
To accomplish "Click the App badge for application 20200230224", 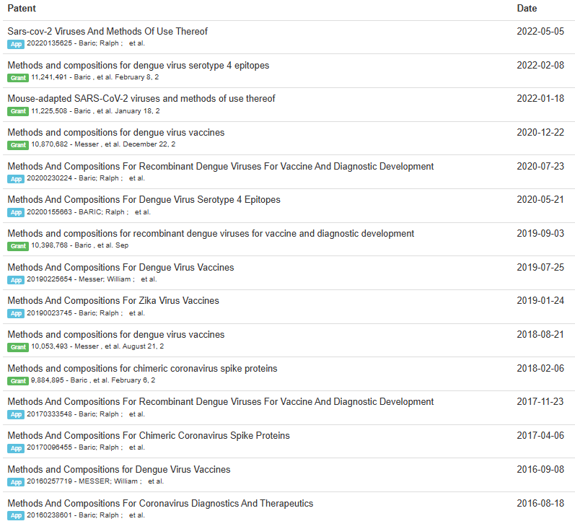I will point(16,179).
